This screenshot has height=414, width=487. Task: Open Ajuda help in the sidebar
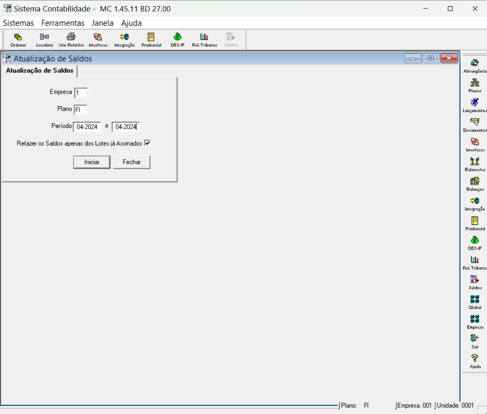click(x=475, y=362)
